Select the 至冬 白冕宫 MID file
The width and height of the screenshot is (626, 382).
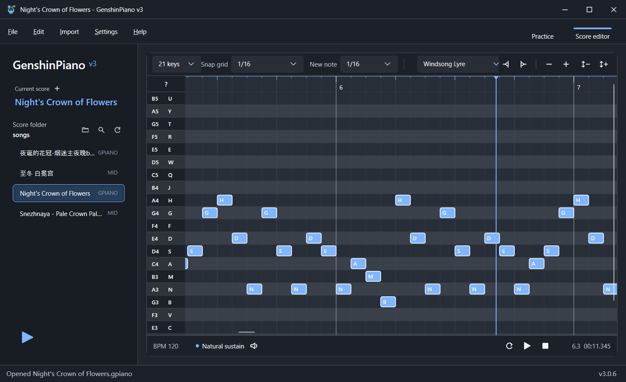click(69, 173)
